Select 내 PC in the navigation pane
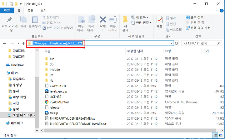This screenshot has height=139, width=225. 12,73
